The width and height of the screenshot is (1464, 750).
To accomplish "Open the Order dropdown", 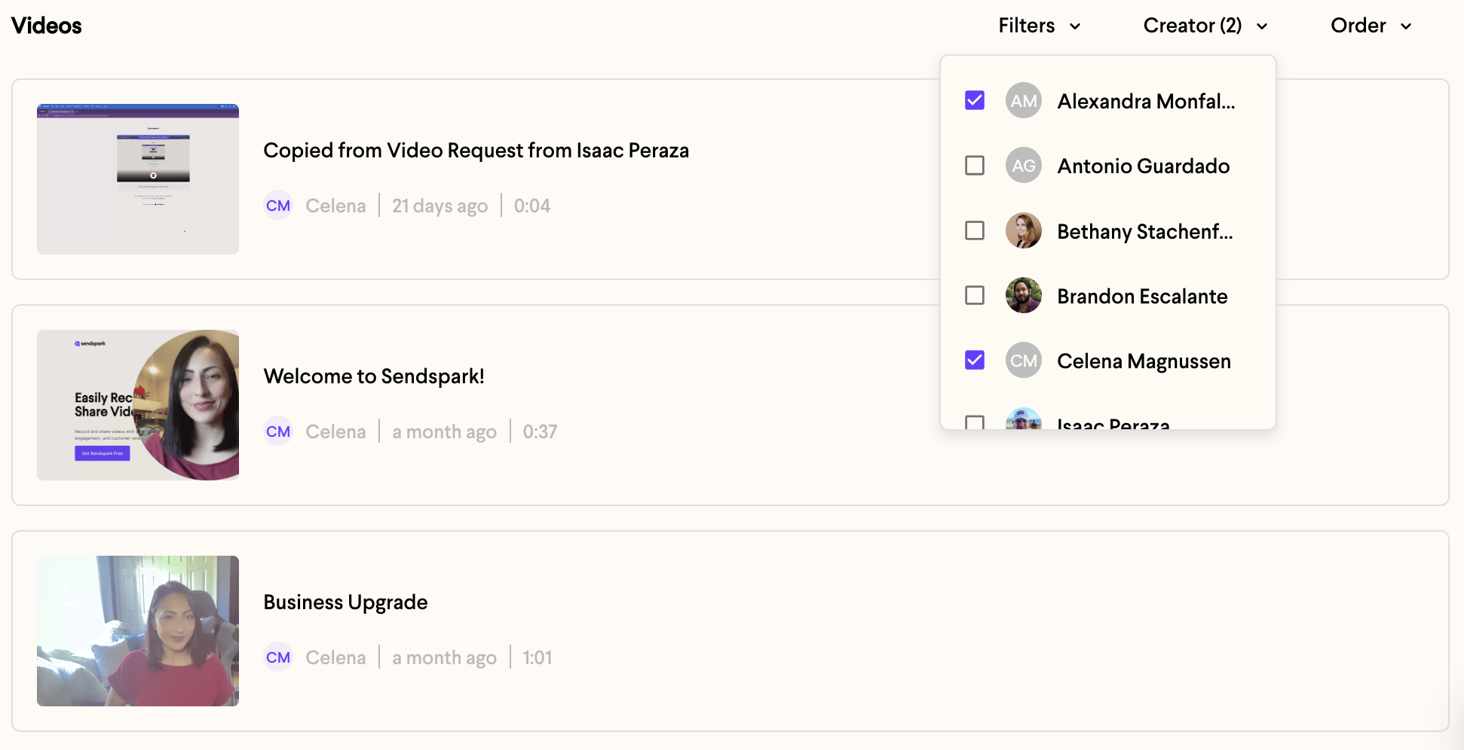I will [x=1371, y=26].
